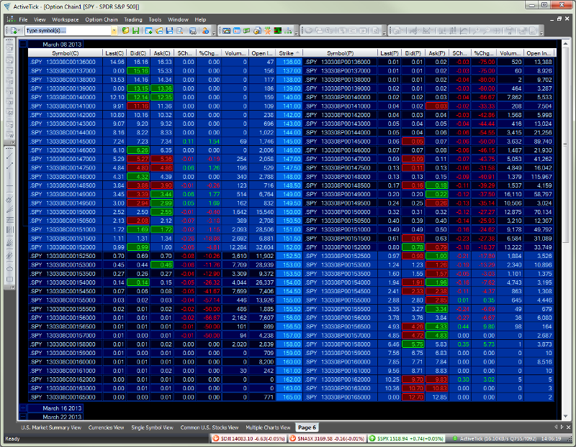Click the Open Page folder icon
This screenshot has height=447, width=576.
coord(159,31)
